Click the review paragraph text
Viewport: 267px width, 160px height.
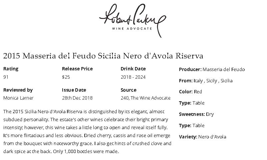[87, 131]
